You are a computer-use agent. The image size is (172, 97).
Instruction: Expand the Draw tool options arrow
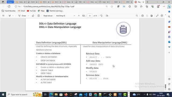(x=28, y=16)
